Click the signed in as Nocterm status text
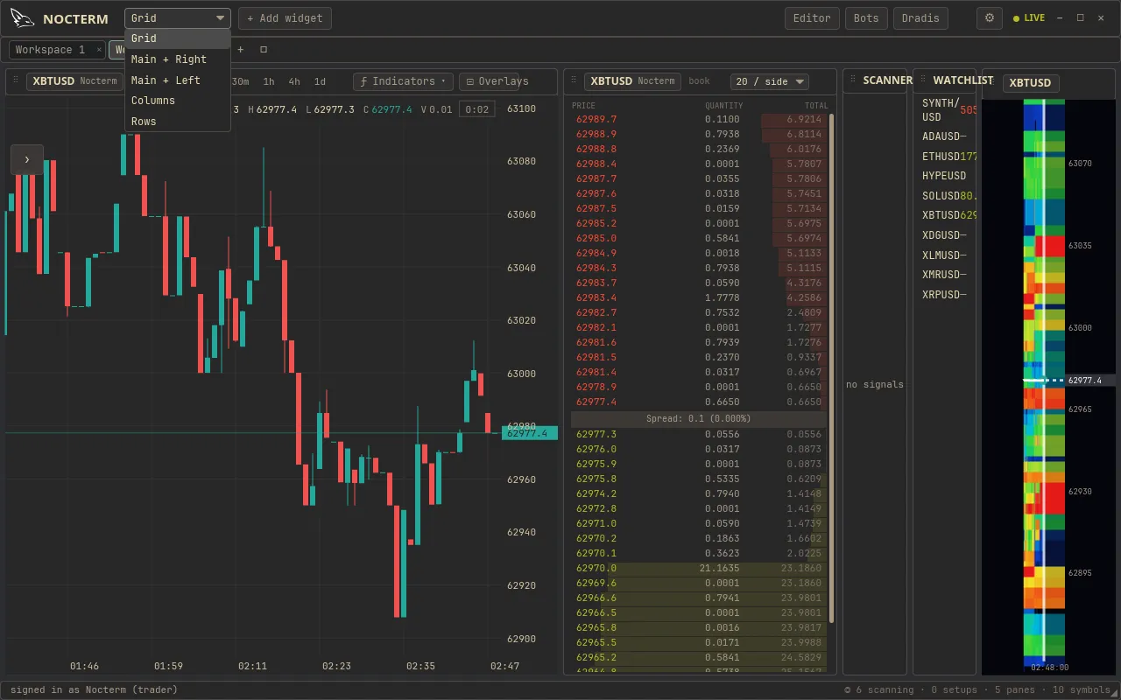Viewport: 1121px width, 700px height. tap(94, 689)
